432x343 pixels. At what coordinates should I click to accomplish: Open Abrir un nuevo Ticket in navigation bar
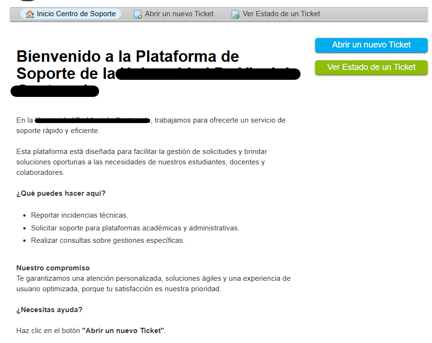[179, 14]
